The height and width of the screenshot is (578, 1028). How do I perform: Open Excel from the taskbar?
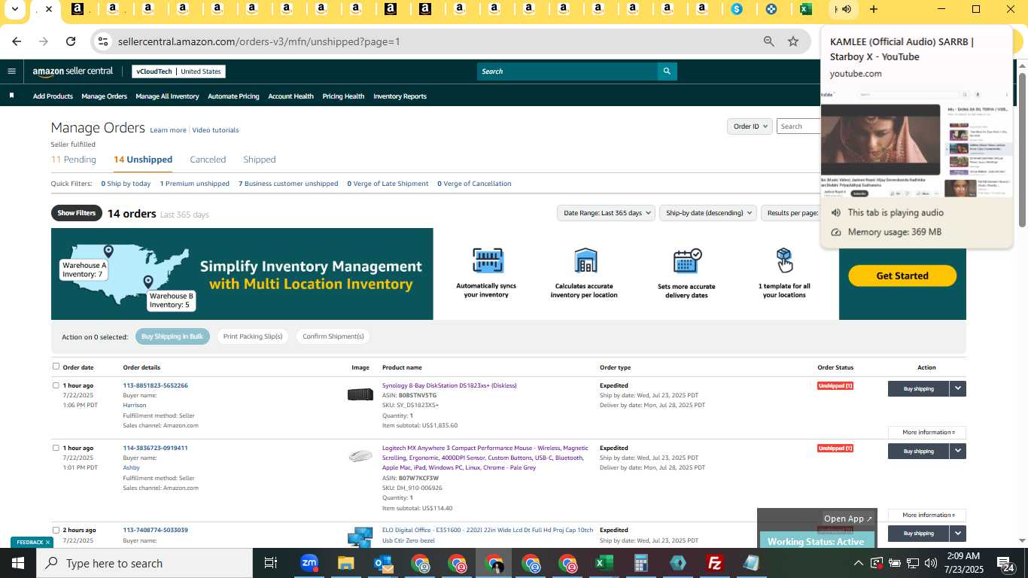click(x=604, y=563)
